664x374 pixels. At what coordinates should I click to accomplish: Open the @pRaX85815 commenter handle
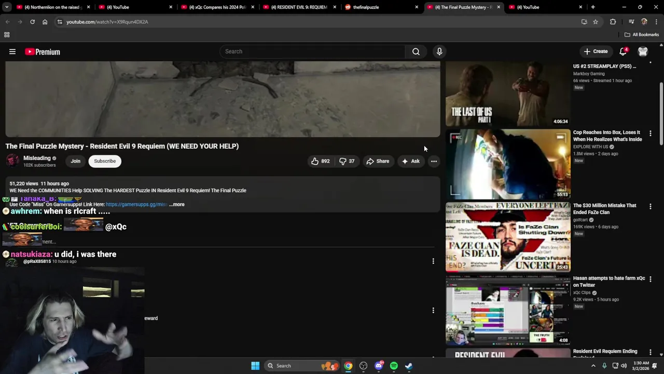[37, 261]
